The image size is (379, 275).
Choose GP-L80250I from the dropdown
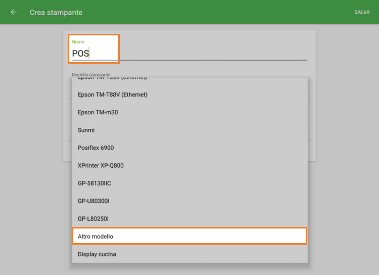tap(93, 218)
